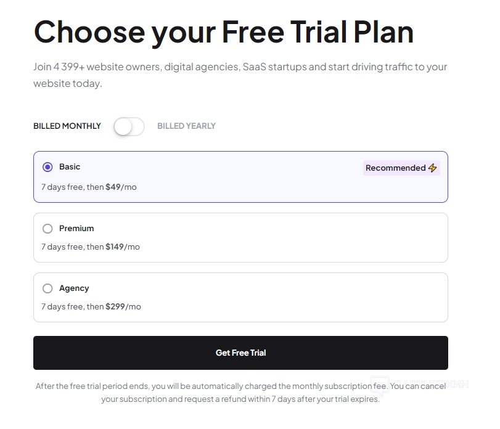Click the refund disclaimer text below button

coord(240,393)
